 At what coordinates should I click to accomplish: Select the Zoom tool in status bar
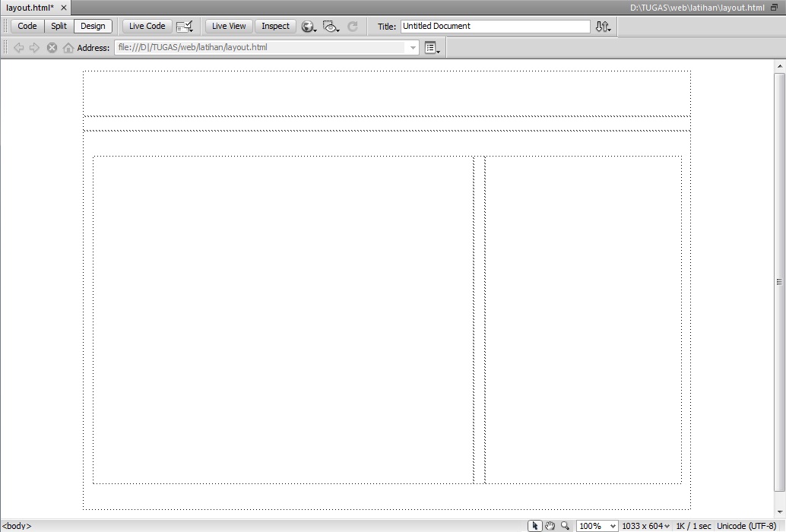(x=564, y=525)
